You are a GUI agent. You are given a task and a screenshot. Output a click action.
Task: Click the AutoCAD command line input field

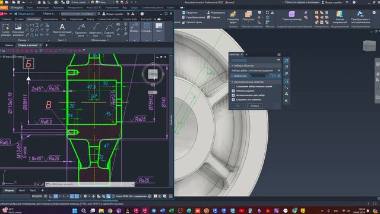[90, 184]
